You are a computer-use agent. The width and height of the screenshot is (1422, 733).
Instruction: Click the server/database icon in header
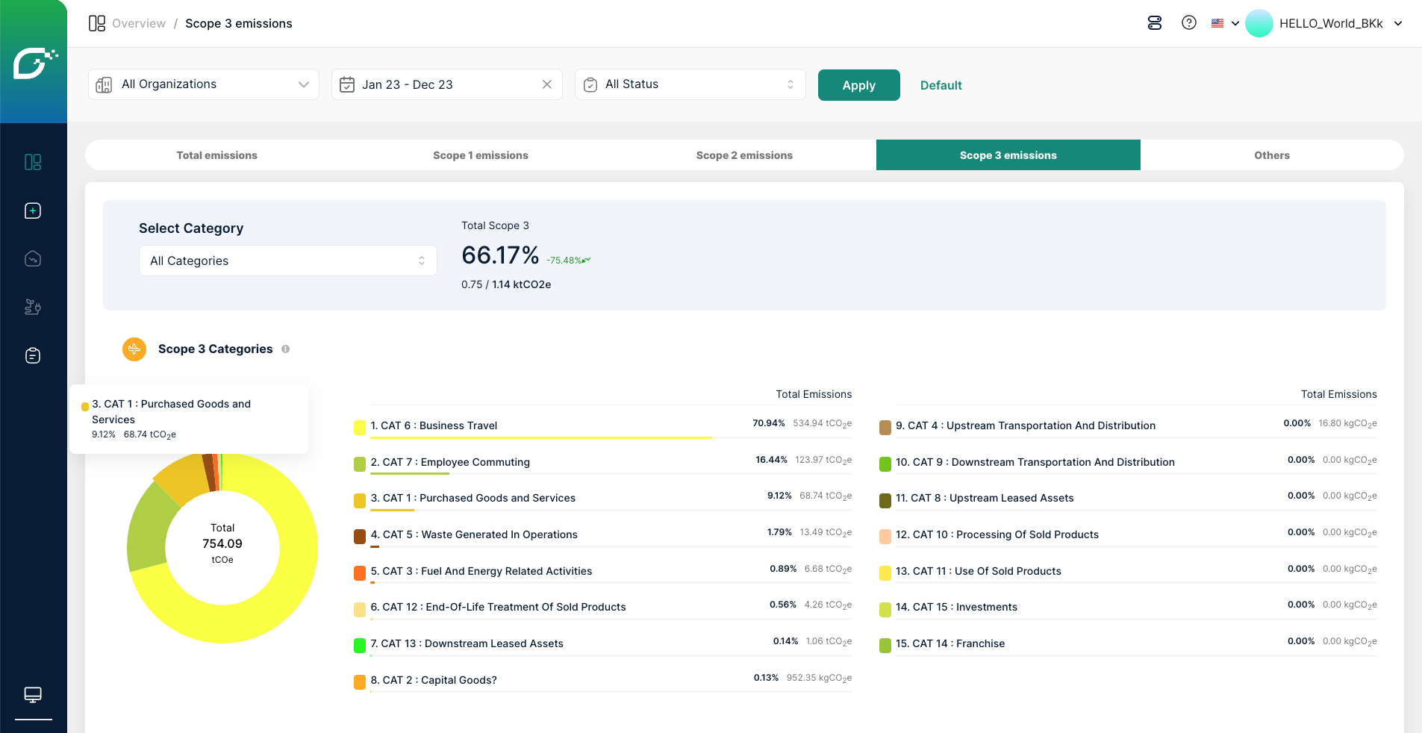tap(1154, 23)
